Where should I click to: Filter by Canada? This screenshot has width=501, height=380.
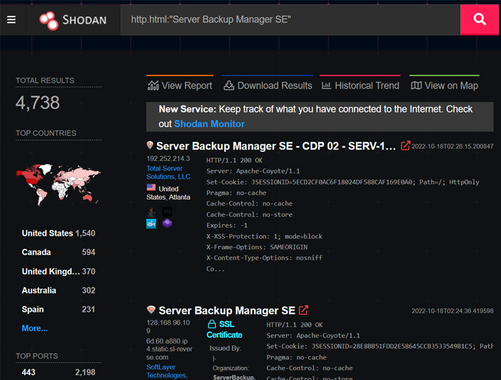pyautogui.click(x=58, y=252)
